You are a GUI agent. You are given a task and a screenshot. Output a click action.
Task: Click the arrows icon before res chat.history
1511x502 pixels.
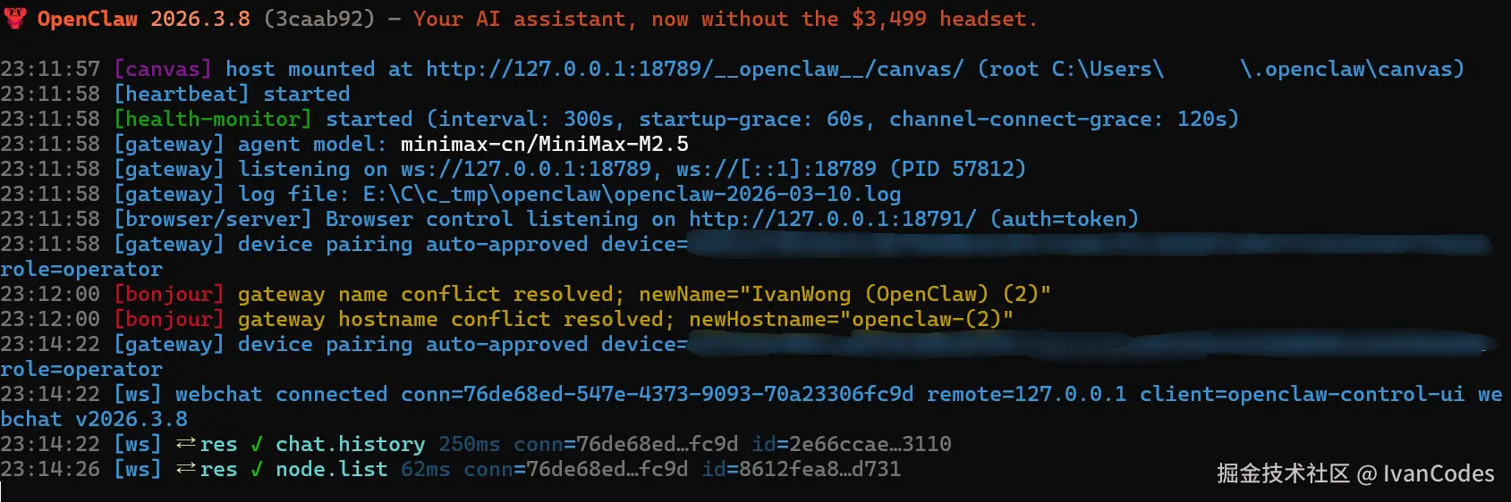click(x=186, y=444)
